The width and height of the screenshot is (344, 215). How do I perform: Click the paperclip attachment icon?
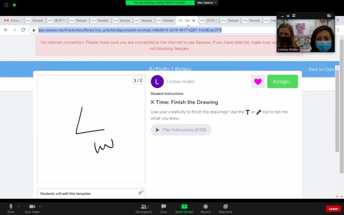click(x=141, y=192)
